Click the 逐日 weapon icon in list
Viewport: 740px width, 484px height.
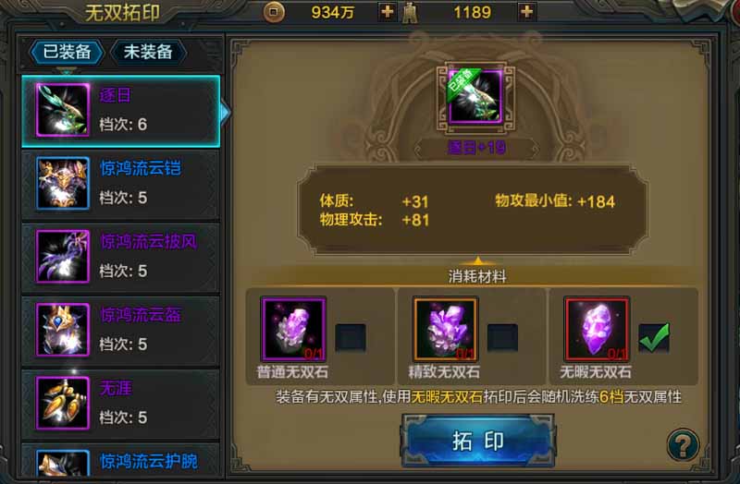(x=63, y=110)
